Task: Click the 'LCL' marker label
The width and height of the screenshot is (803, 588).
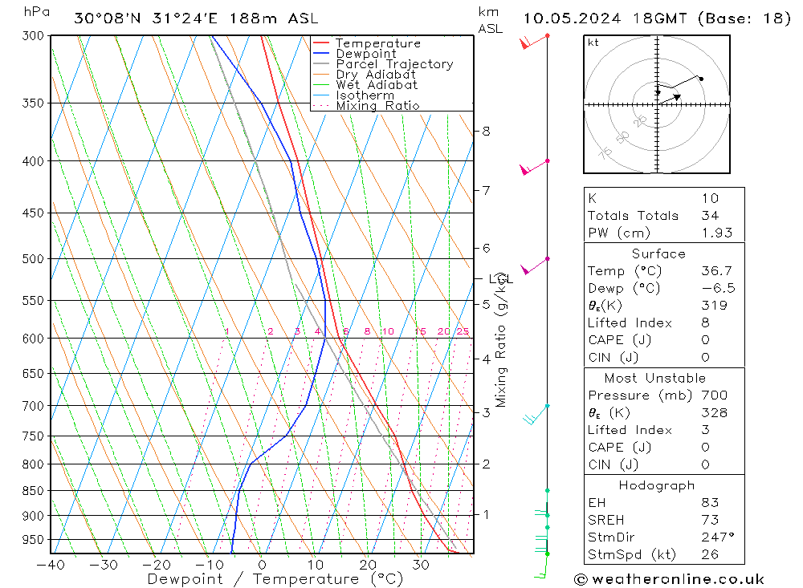Action: (500, 279)
